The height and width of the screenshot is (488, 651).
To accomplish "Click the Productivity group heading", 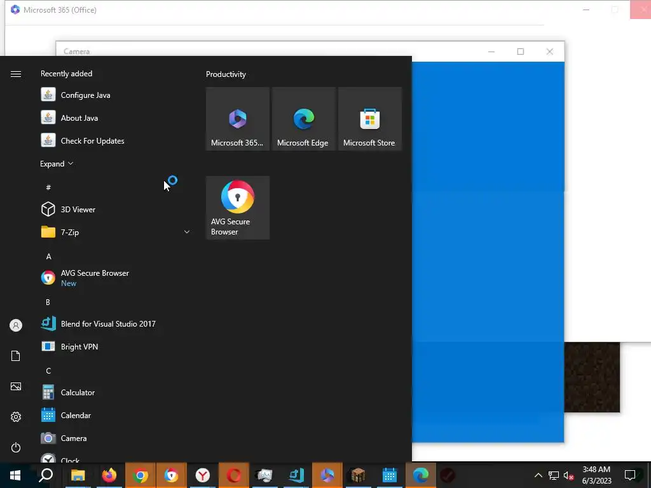I will (x=226, y=74).
